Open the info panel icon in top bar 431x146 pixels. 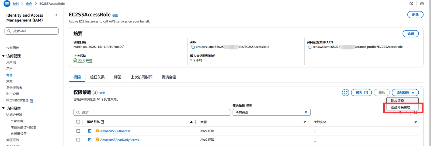click(411, 4)
